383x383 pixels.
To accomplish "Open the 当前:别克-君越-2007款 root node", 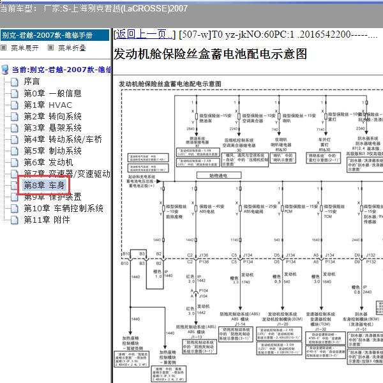I will click(x=61, y=70).
